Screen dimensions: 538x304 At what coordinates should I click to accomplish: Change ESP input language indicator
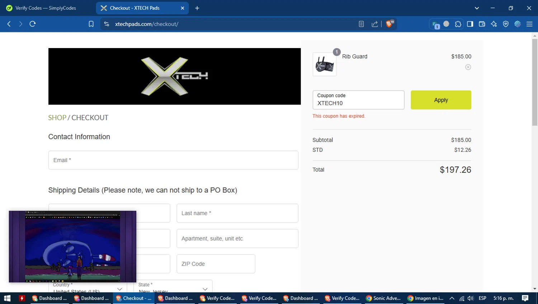coord(482,298)
